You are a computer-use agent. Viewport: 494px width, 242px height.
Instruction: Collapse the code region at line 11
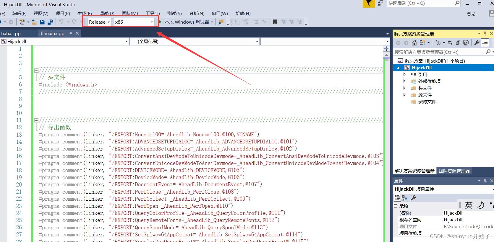click(x=36, y=120)
